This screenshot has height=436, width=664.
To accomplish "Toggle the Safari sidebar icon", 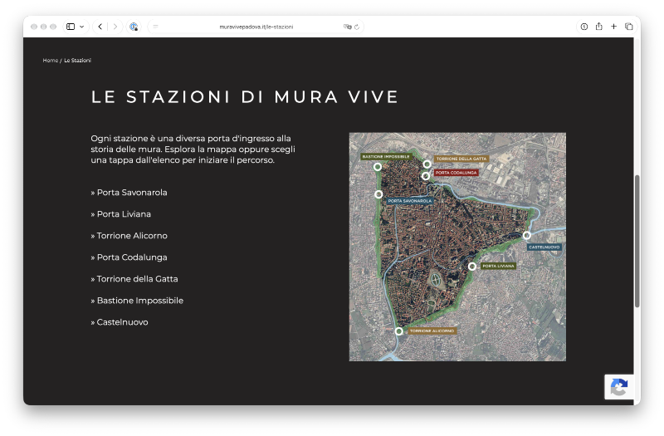I will pos(71,27).
